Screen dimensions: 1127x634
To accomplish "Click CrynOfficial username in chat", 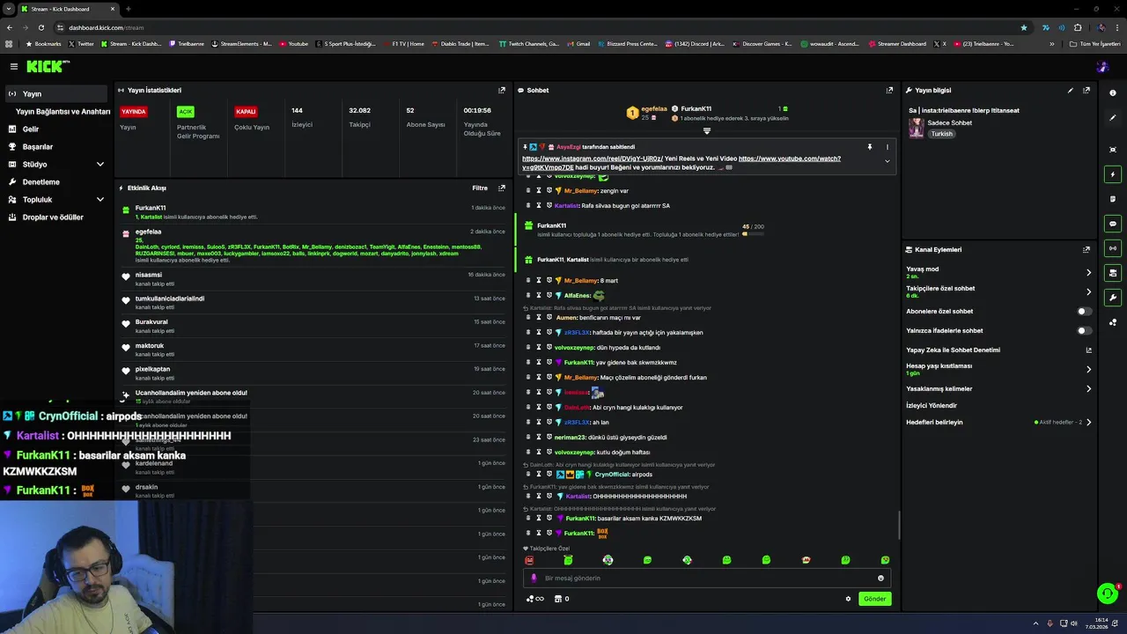I will click(x=612, y=475).
